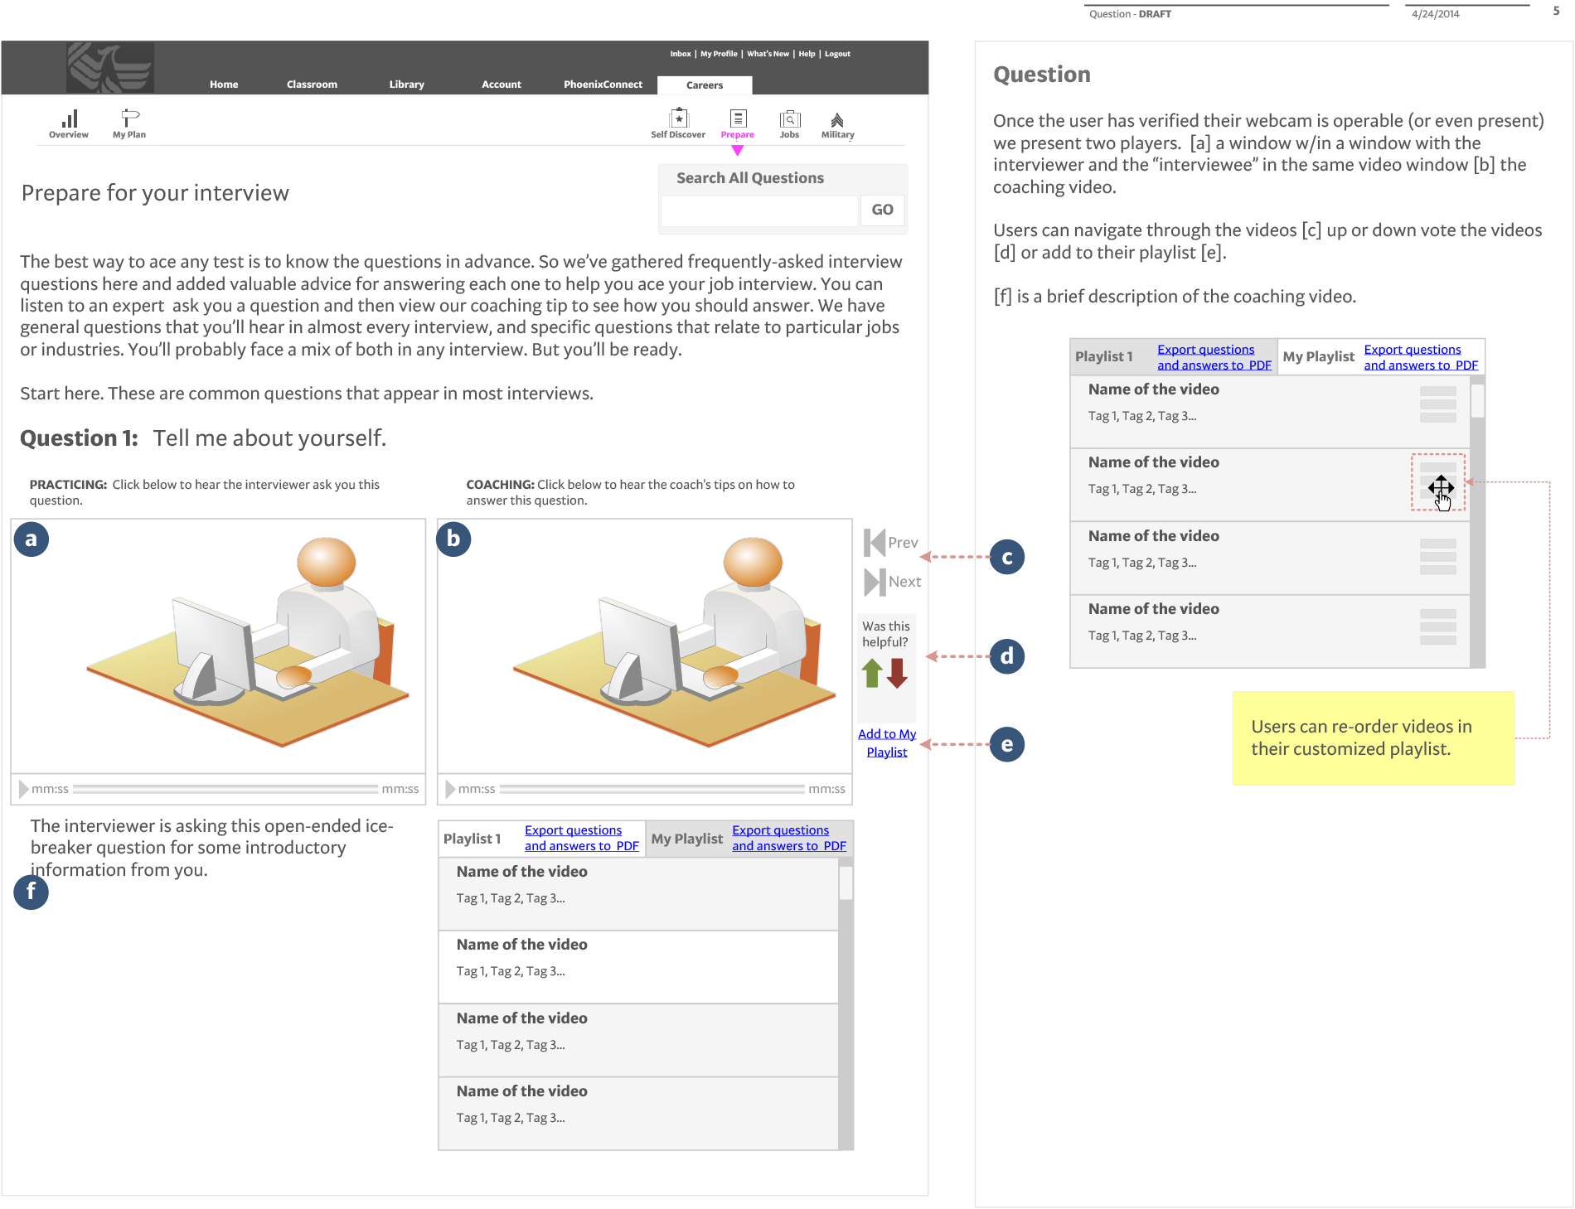Skip to the Next video
This screenshot has width=1575, height=1209.
click(892, 582)
